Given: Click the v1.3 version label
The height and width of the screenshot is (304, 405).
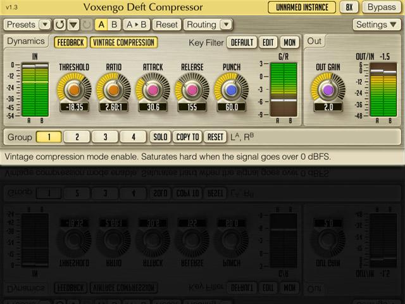Looking at the screenshot, I should tap(11, 7).
